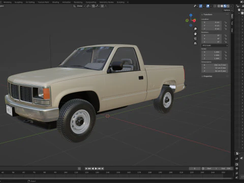This screenshot has width=244, height=183.
Task: Lock the Rotation Y axis
Action: (226, 39)
